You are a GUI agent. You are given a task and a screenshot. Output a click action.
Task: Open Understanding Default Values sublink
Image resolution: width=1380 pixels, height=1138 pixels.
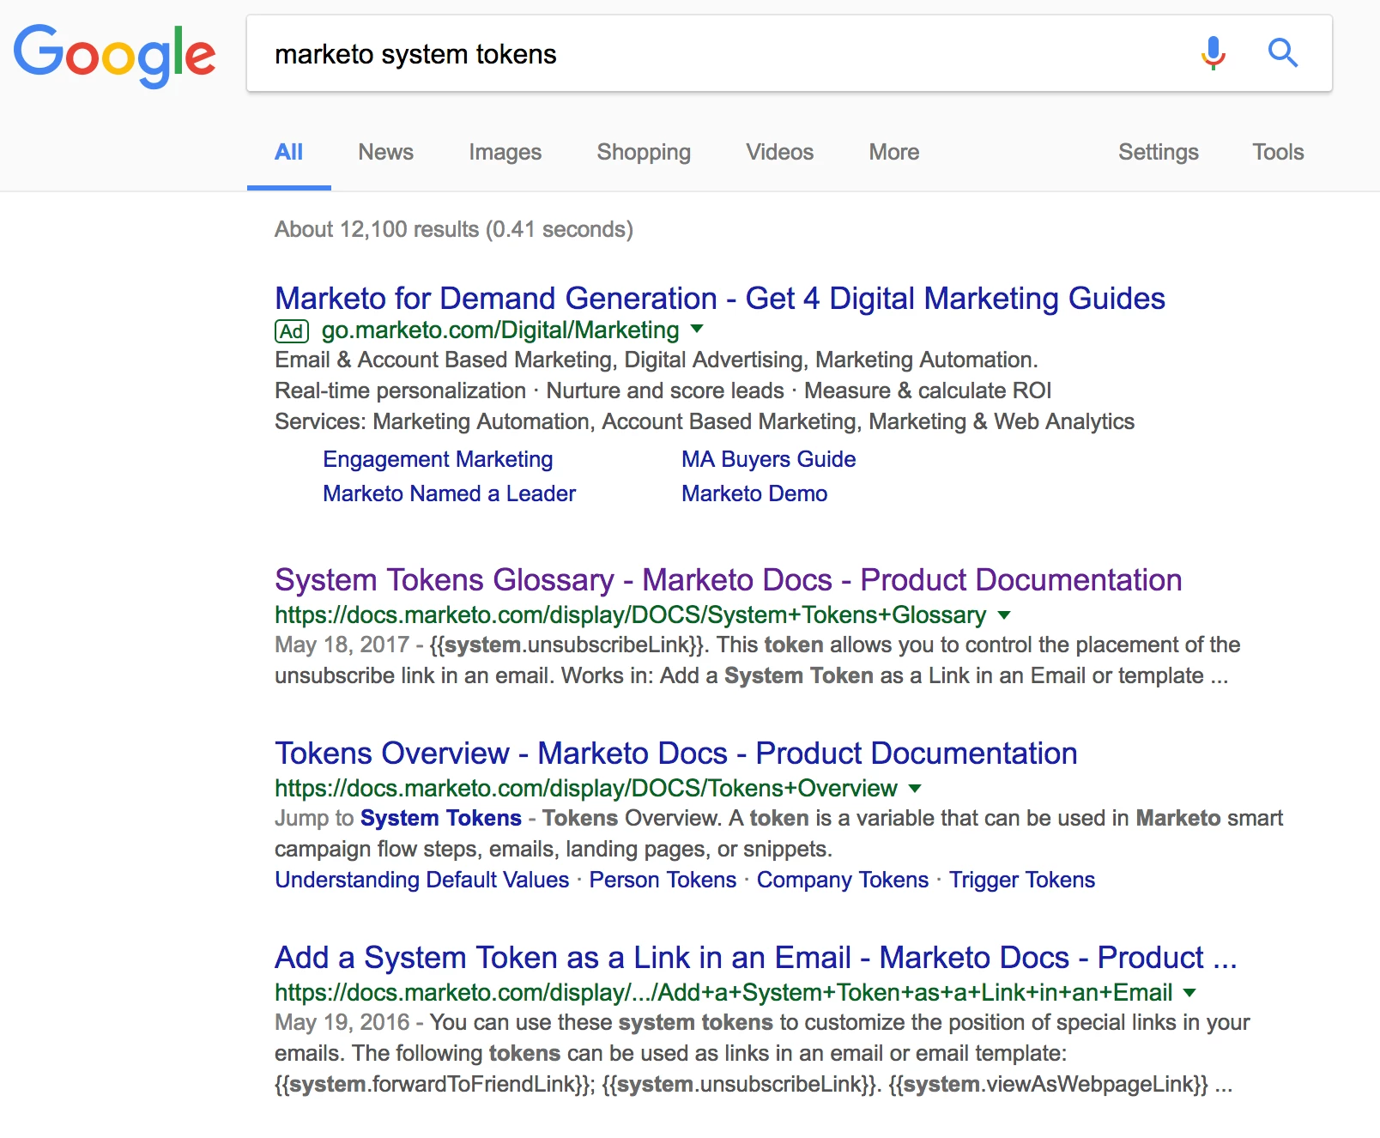pos(421,880)
